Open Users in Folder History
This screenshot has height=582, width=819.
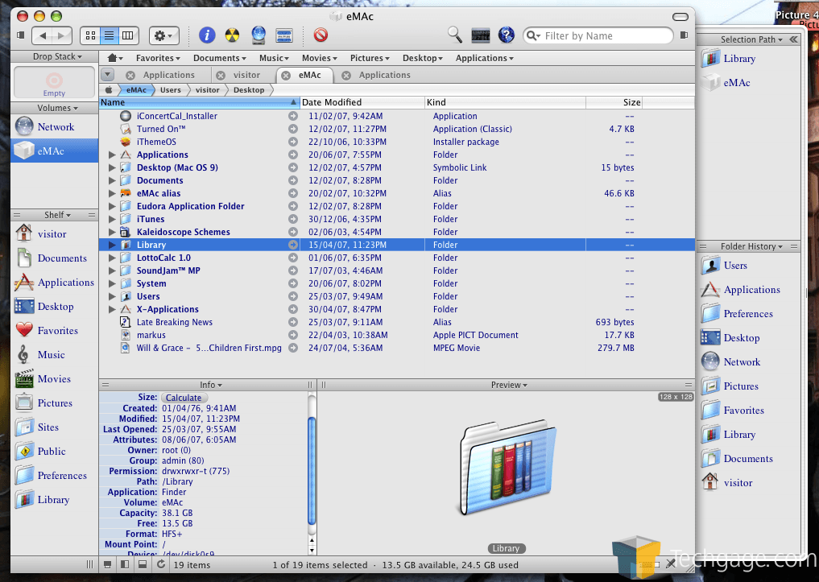[x=749, y=265]
